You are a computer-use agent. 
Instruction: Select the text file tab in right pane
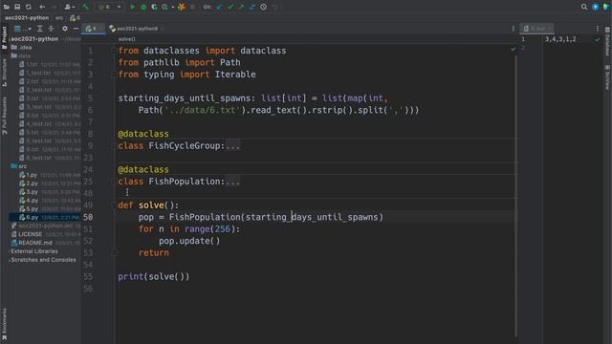537,29
